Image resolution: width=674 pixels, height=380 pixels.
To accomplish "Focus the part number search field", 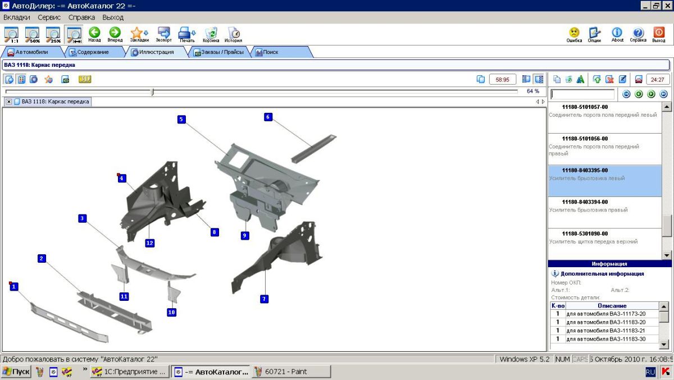I will (582, 94).
